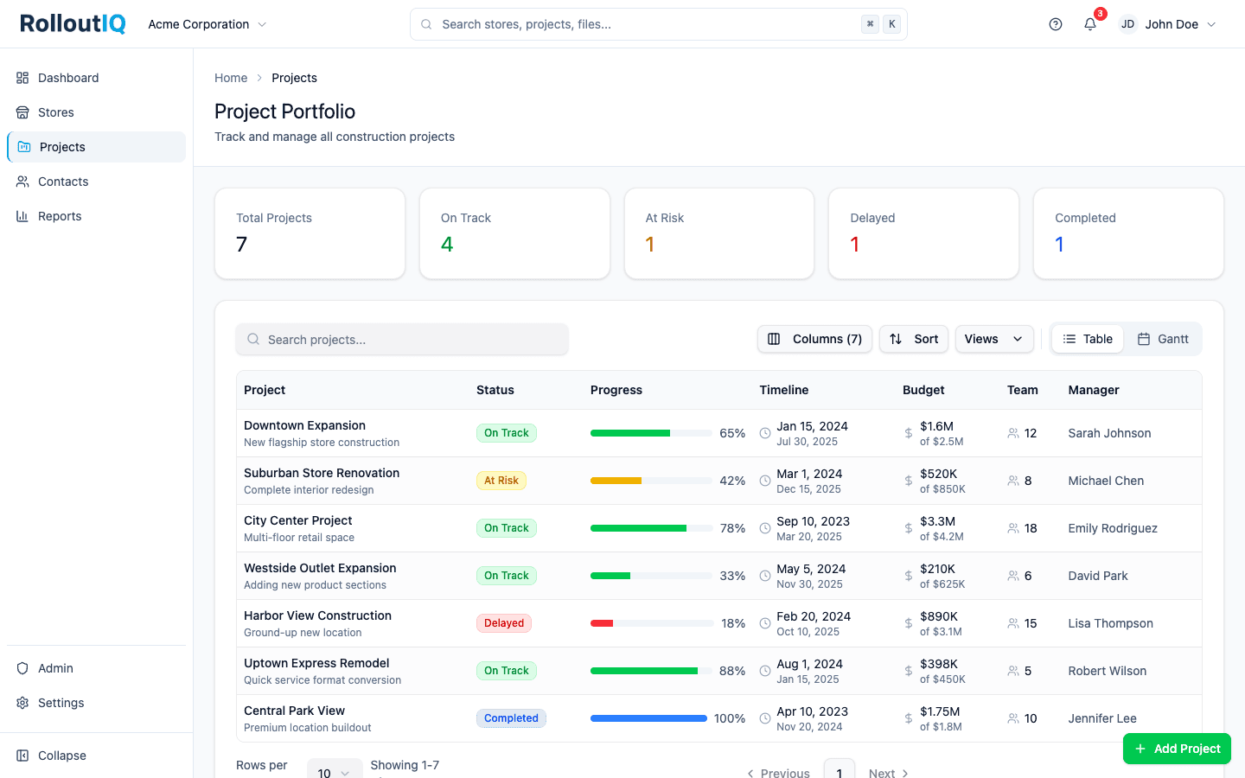Open the Views dropdown
The image size is (1245, 778).
coord(994,339)
